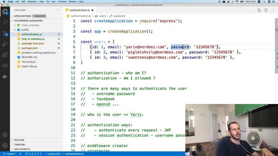The height and width of the screenshot is (156, 278).
Task: Click the 'authenticate every request - JWT' comment
Action: click(135, 130)
